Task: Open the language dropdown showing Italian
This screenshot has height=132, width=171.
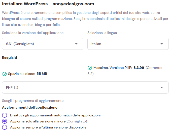Action: pos(128,44)
